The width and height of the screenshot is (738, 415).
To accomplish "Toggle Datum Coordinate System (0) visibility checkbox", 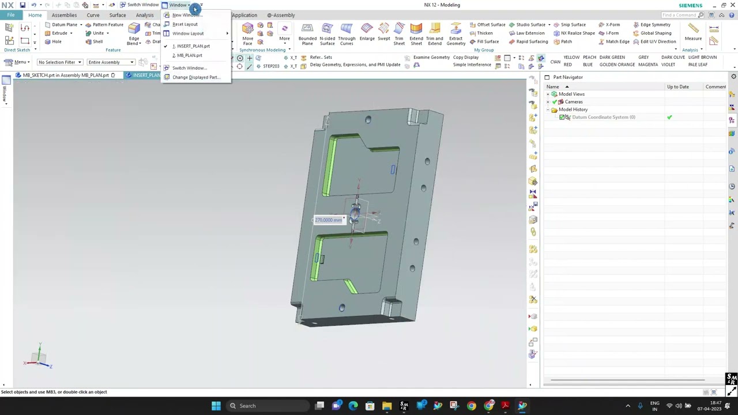I will pos(562,118).
